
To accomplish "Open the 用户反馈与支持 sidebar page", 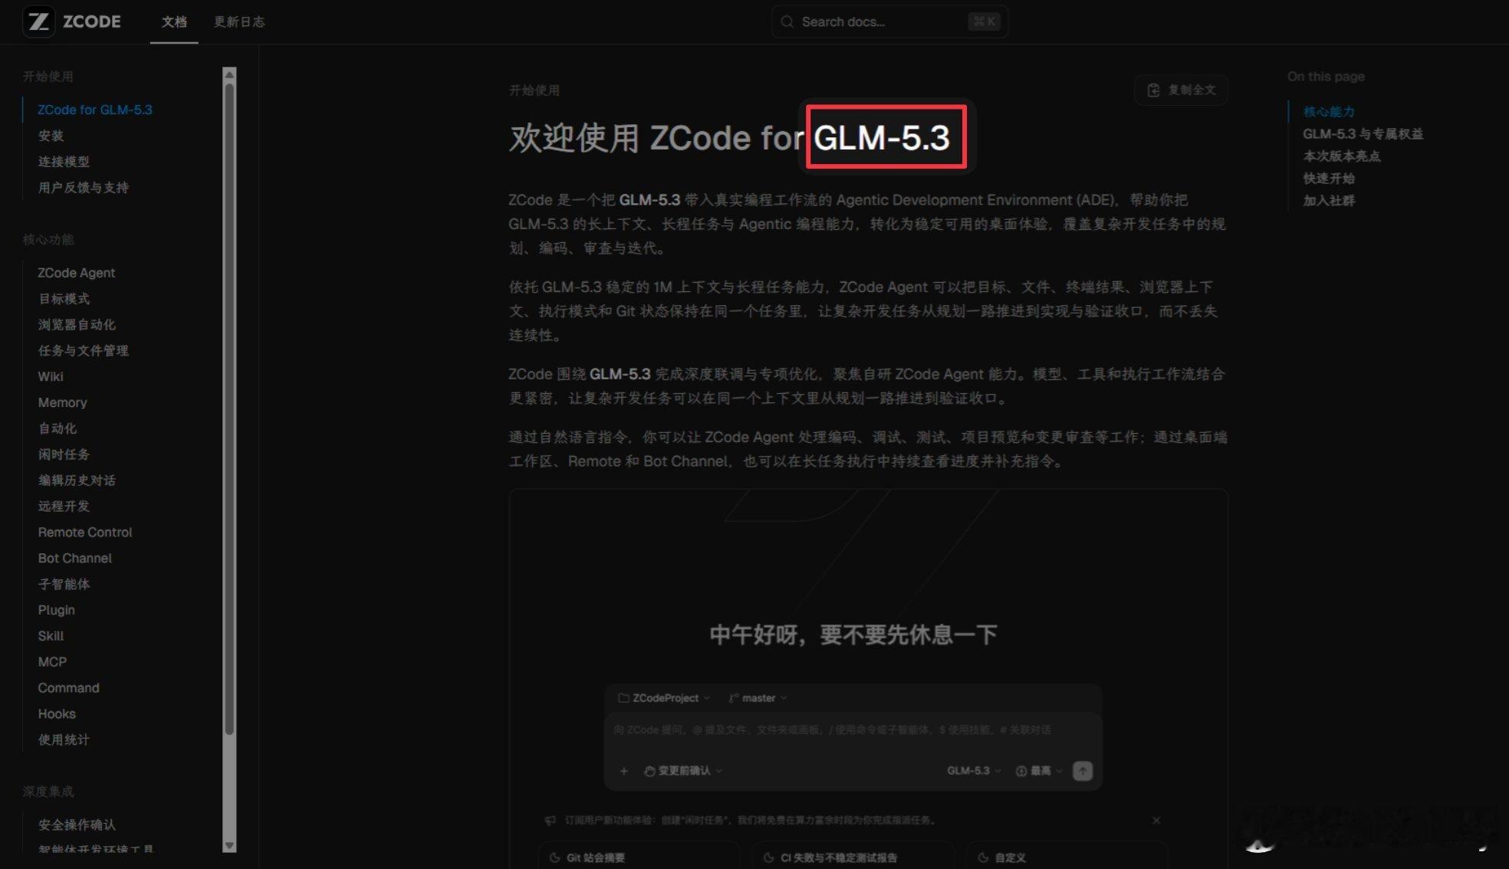I will pos(84,188).
